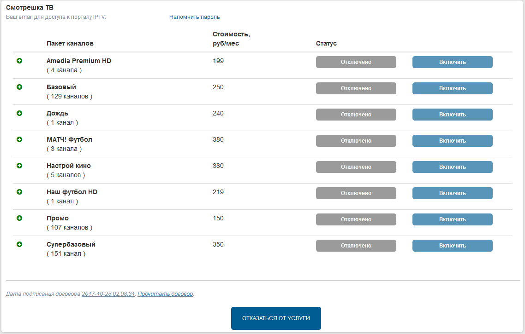The image size is (525, 334).
Task: Expand the Промо package plus icon
Action: click(19, 218)
